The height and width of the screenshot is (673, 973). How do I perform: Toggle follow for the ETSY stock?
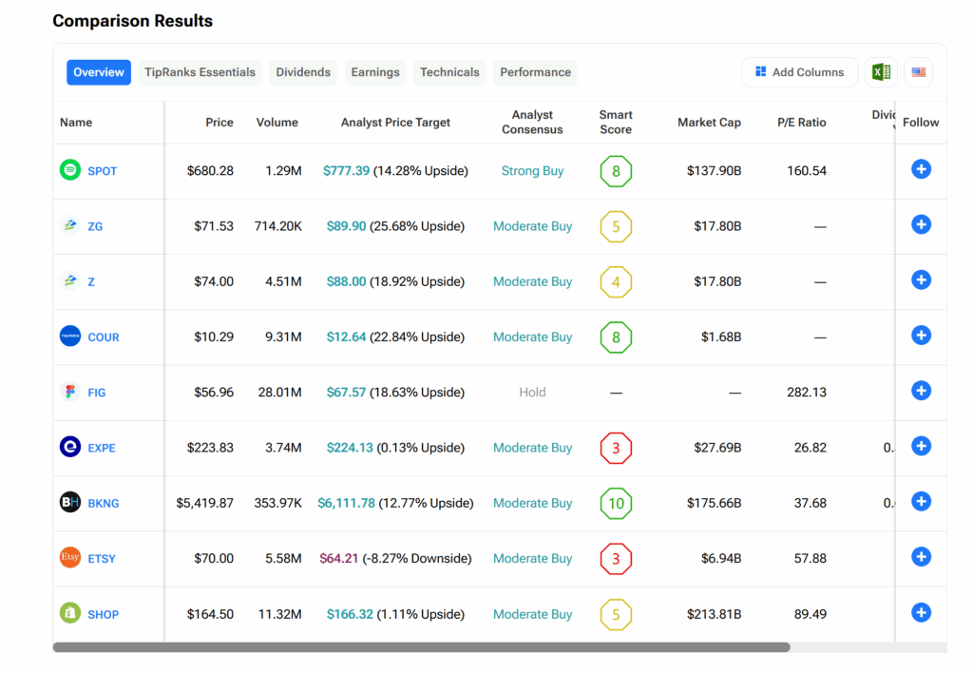[x=921, y=557]
